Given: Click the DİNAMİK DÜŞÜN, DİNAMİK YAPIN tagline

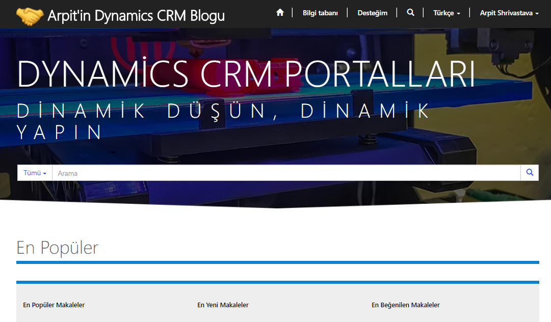Looking at the screenshot, I should click(223, 121).
